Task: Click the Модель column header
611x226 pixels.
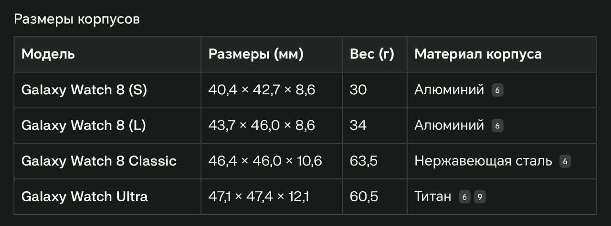Action: 48,54
